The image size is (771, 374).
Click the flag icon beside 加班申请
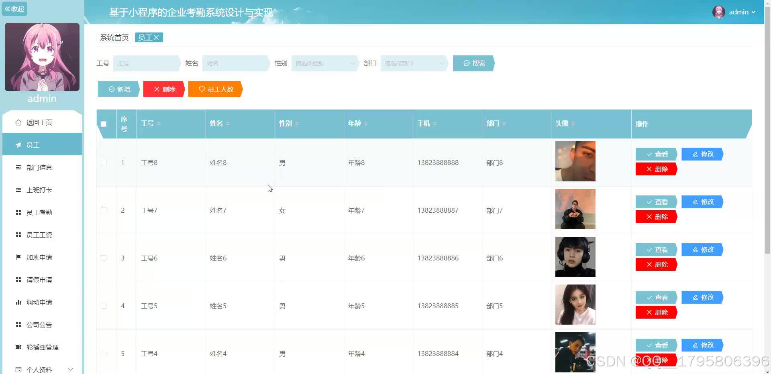click(x=18, y=257)
